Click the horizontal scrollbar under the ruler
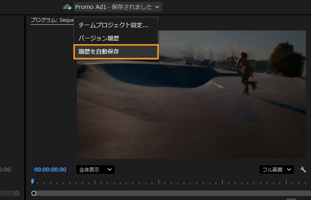 pos(168,193)
